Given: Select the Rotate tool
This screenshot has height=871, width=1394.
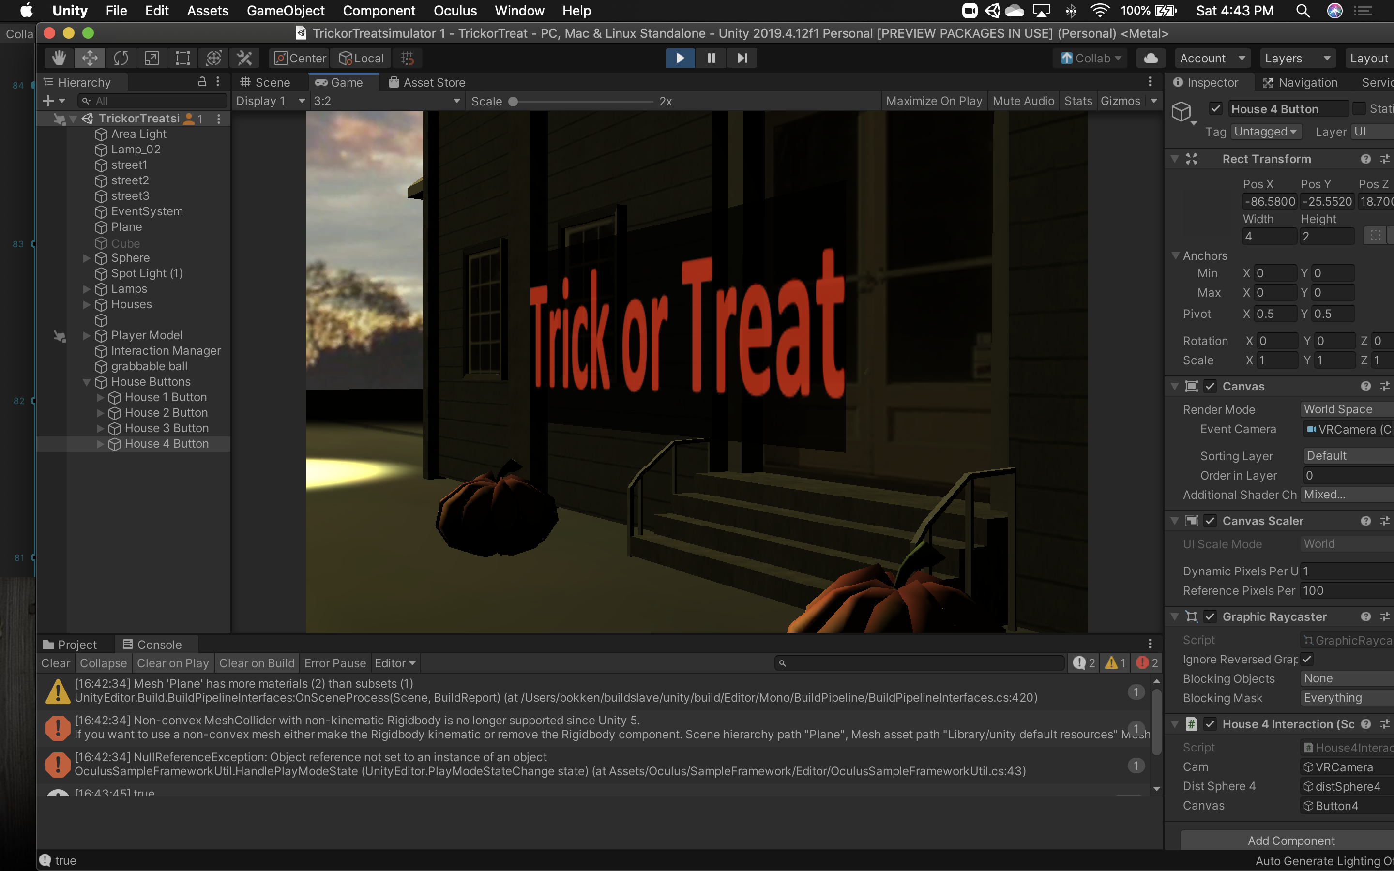Looking at the screenshot, I should coord(121,58).
